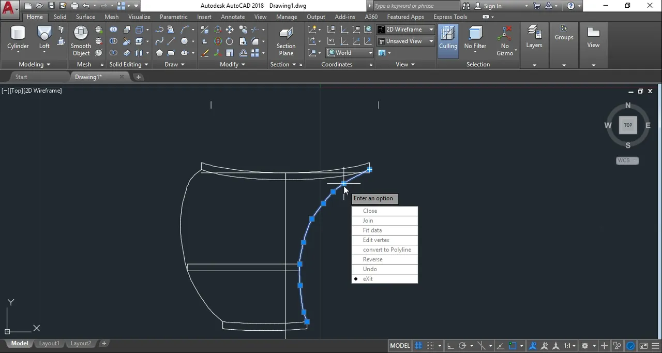
Task: Click the Help question mark icon
Action: click(x=570, y=6)
